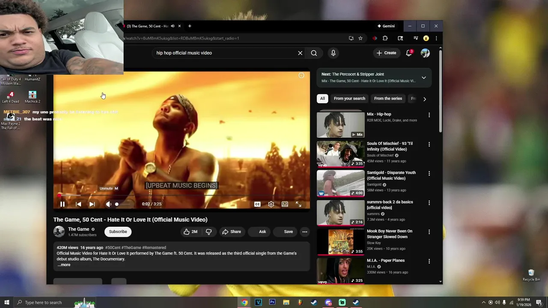Pause the video with the pause button

tap(63, 204)
